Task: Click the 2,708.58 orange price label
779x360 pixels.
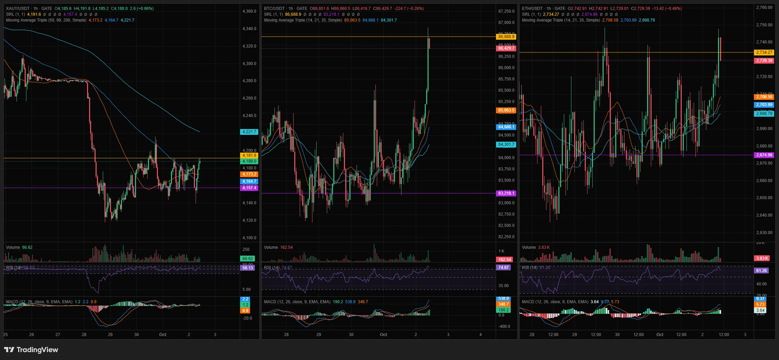Action: click(x=764, y=97)
